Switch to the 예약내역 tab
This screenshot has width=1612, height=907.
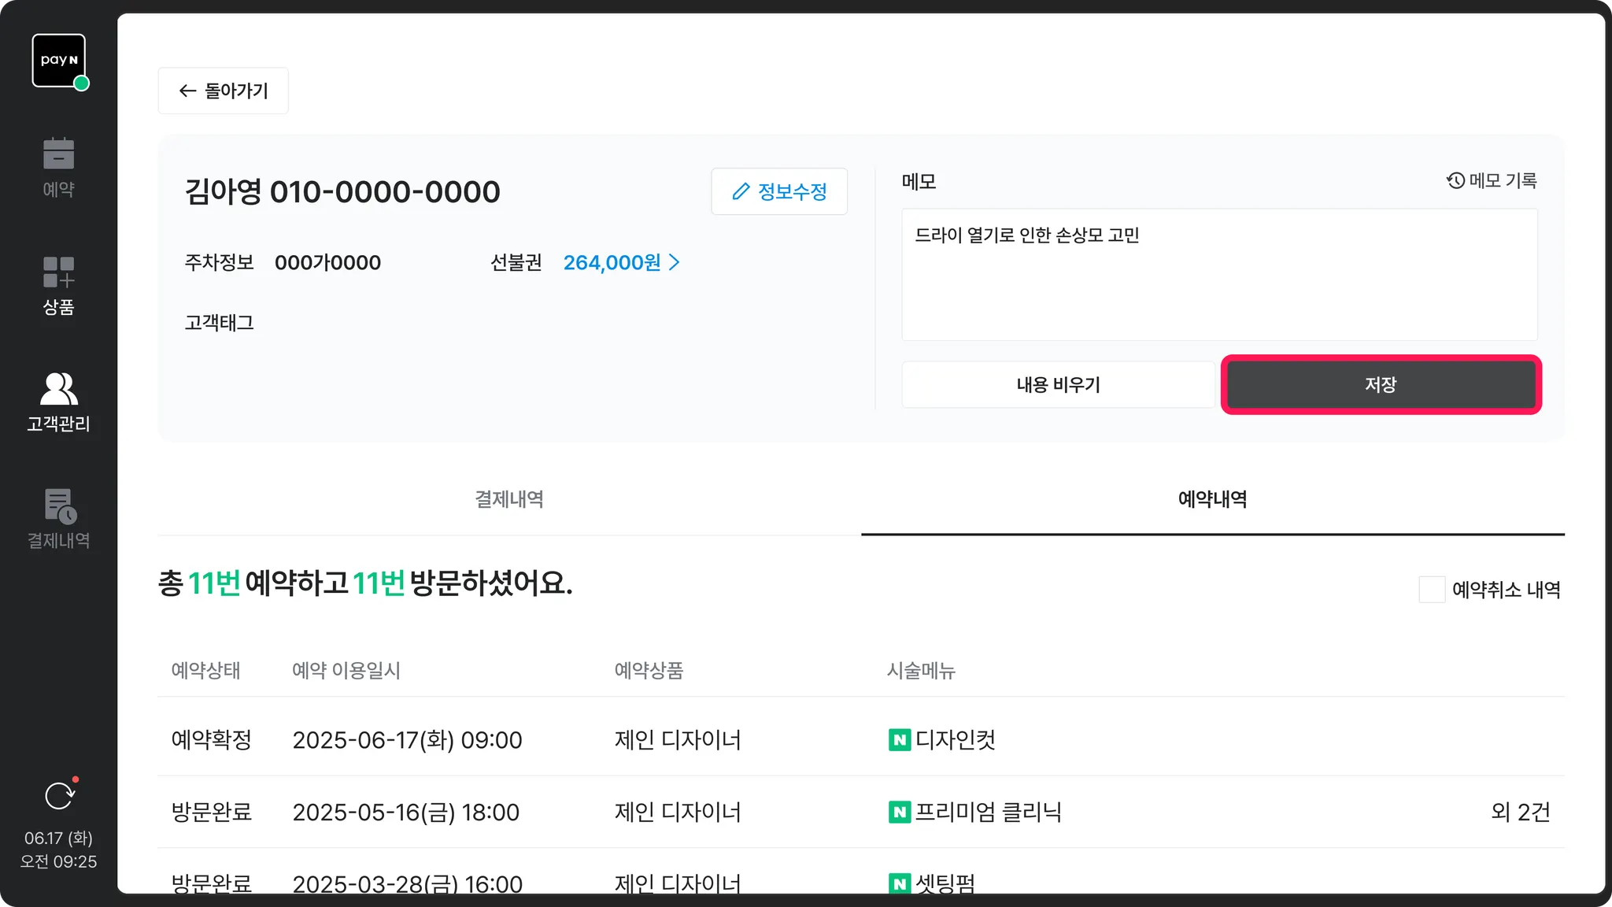[1212, 499]
